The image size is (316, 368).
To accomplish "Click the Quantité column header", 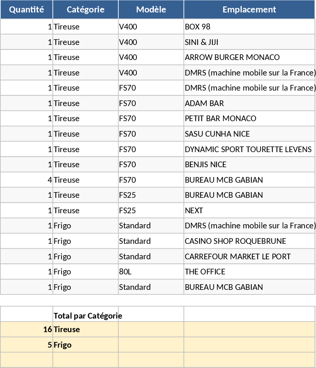I will (x=26, y=10).
